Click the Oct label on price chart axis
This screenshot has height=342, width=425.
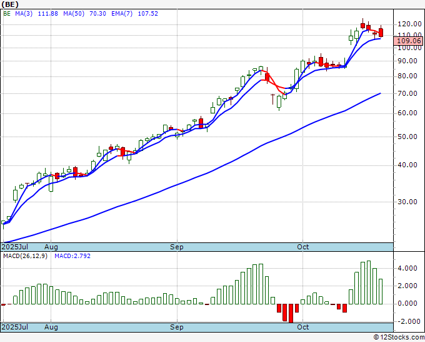(302, 247)
